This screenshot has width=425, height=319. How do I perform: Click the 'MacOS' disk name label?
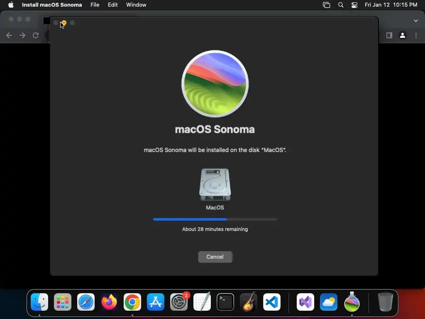click(215, 208)
